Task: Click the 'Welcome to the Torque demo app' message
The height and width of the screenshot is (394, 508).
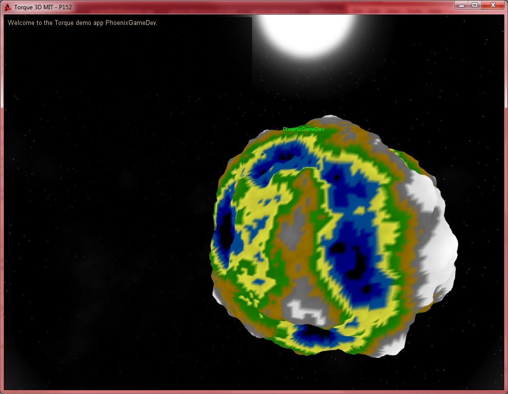Action: pos(82,22)
